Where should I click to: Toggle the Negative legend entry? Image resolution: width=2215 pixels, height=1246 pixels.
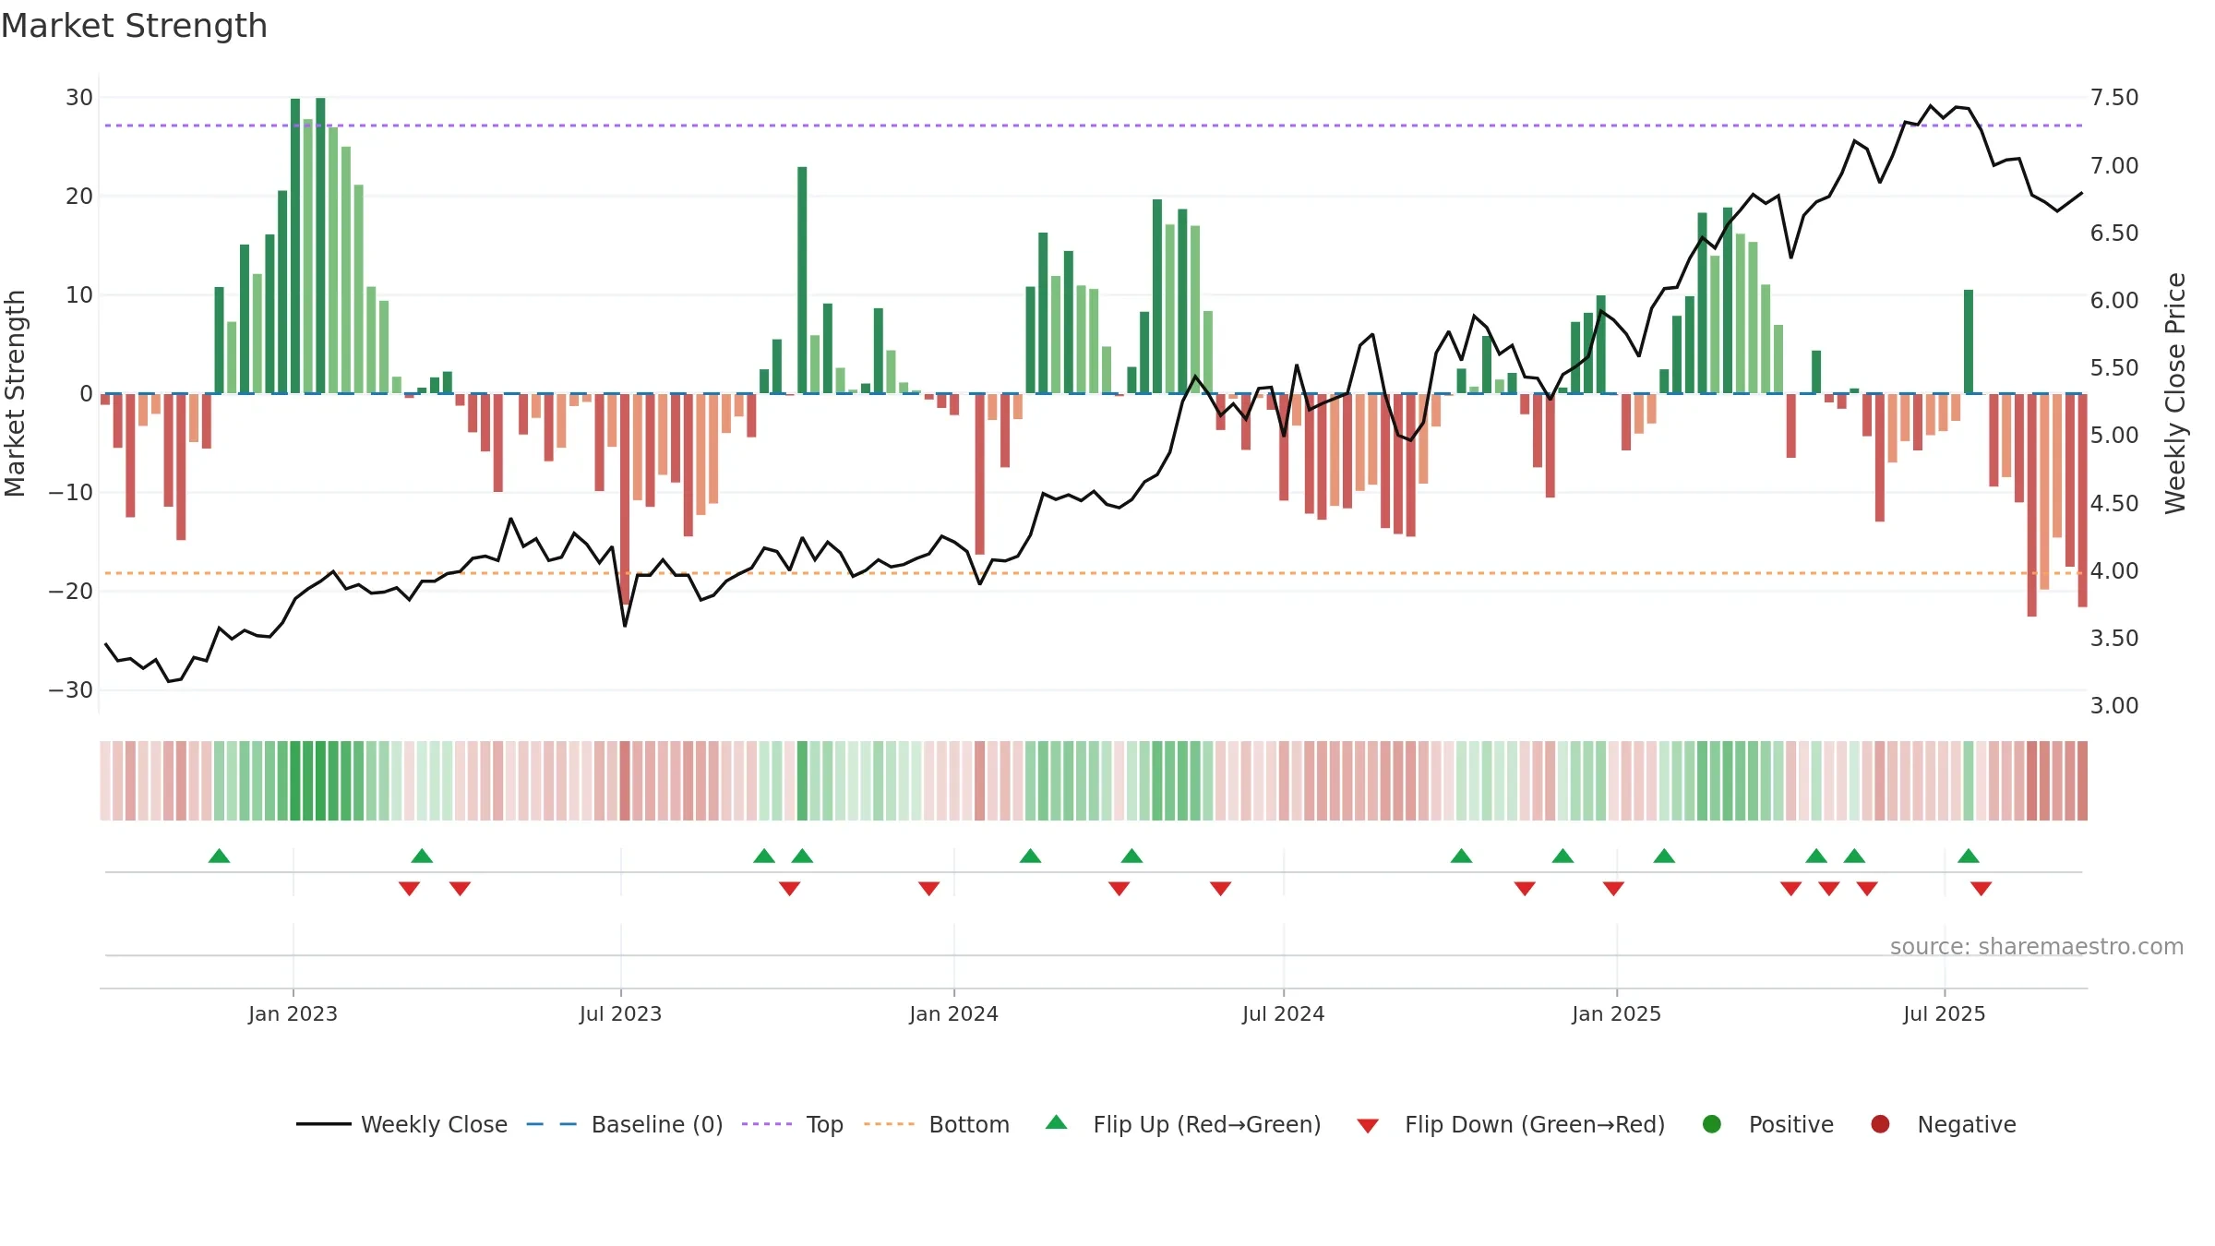click(x=1943, y=1124)
